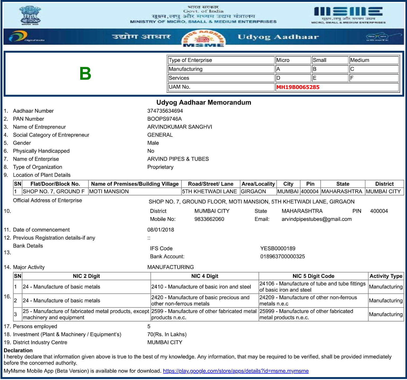
Task: Open the MyMsme Play Store download link
Action: point(236,371)
